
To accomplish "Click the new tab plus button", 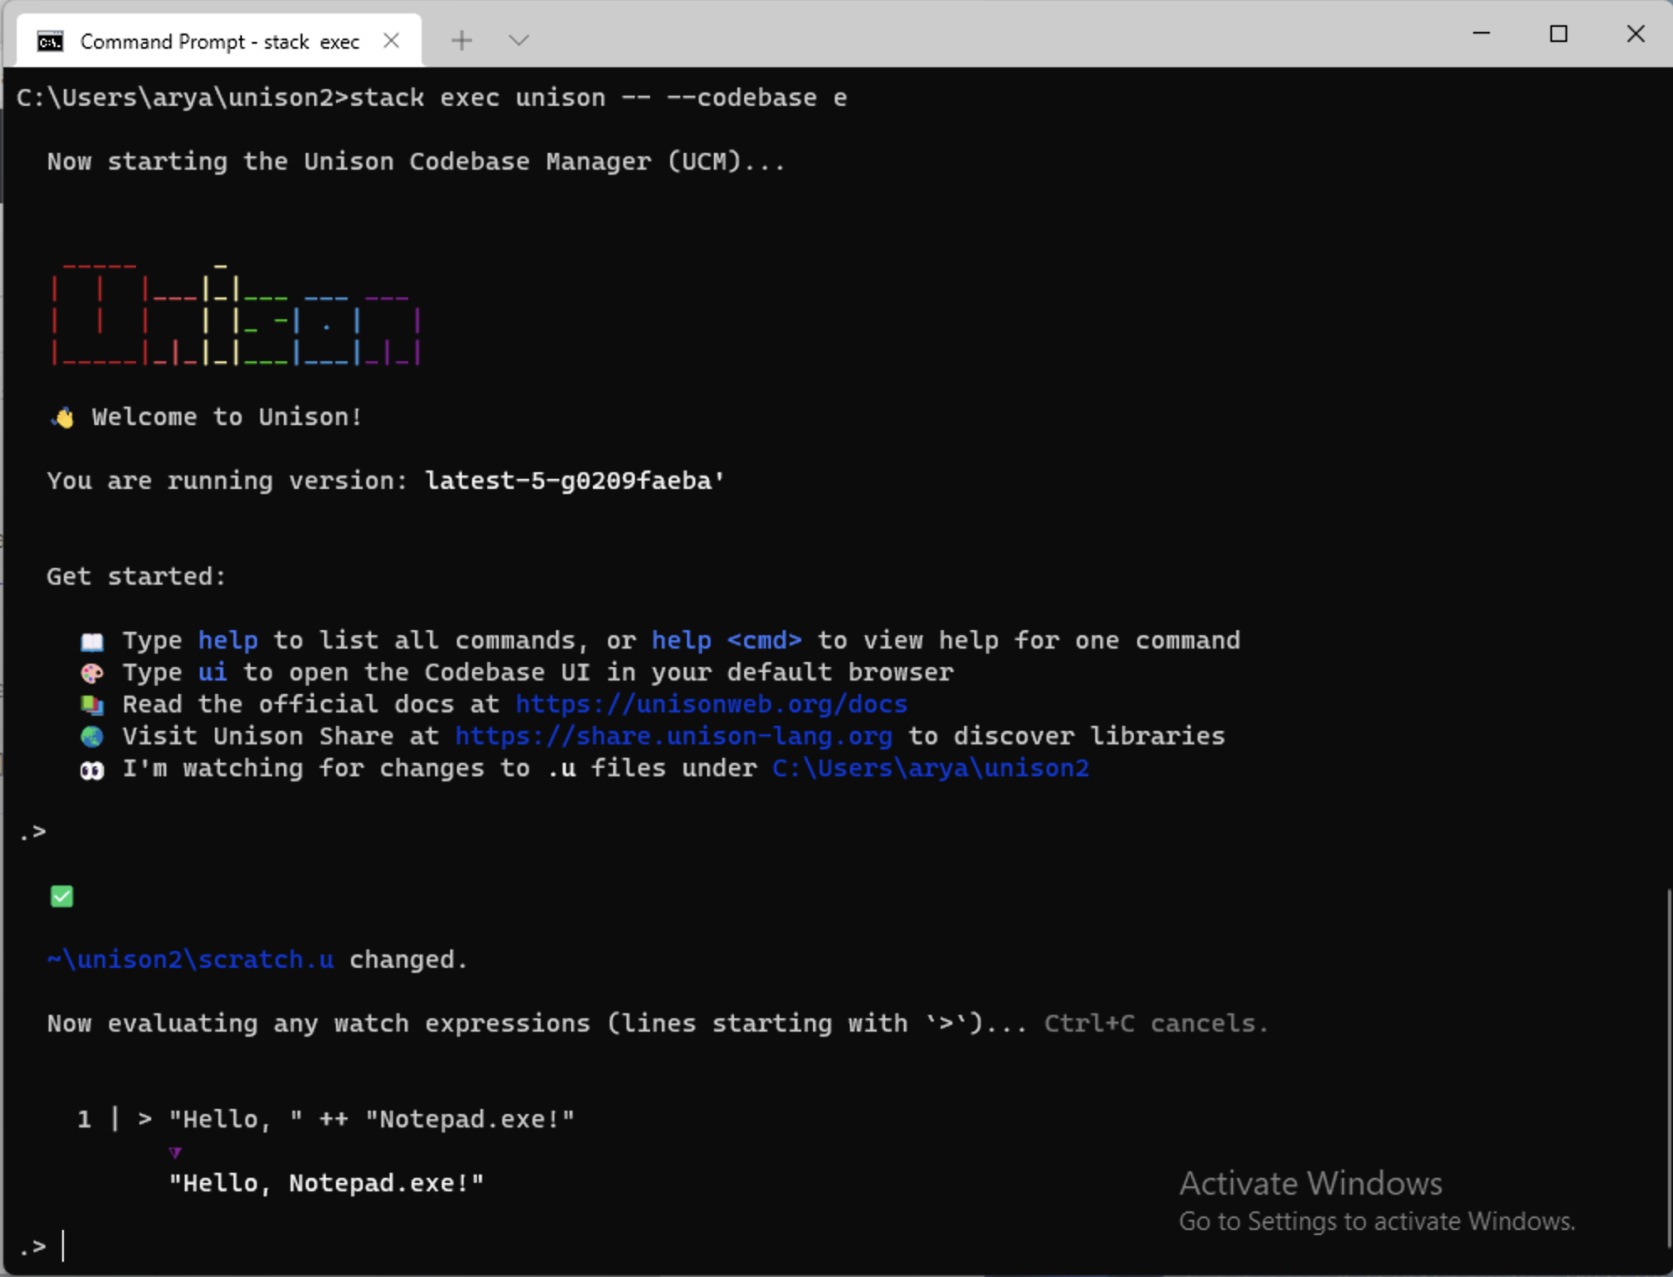I will (461, 39).
